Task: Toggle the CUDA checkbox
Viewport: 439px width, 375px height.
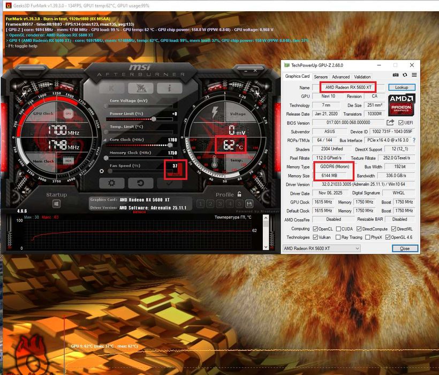Action: pyautogui.click(x=338, y=229)
